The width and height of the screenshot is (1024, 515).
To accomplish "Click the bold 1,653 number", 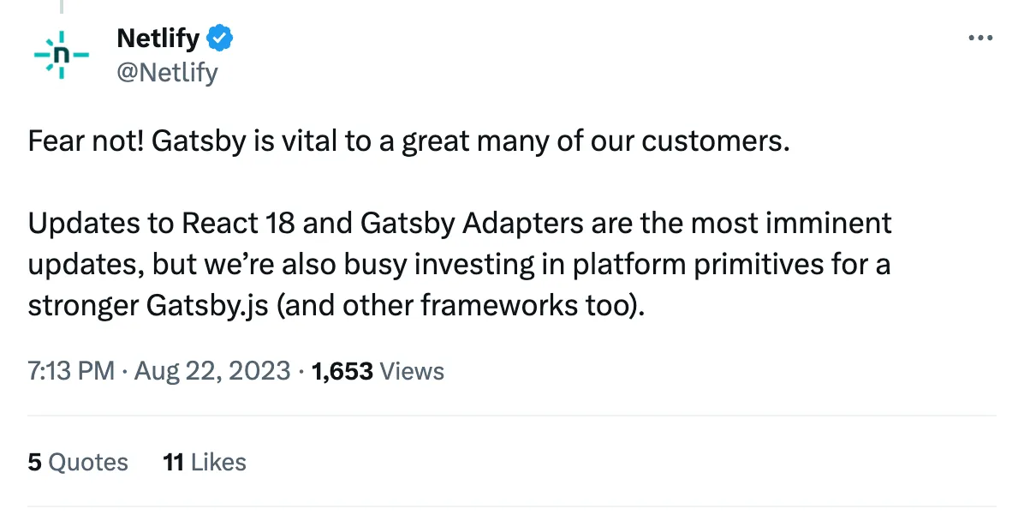I will point(342,371).
